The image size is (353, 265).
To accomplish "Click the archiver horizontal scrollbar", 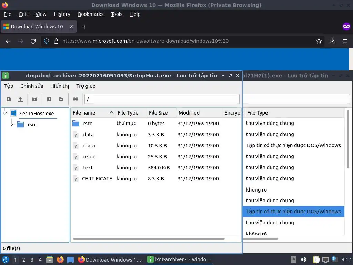I will pos(149,239).
